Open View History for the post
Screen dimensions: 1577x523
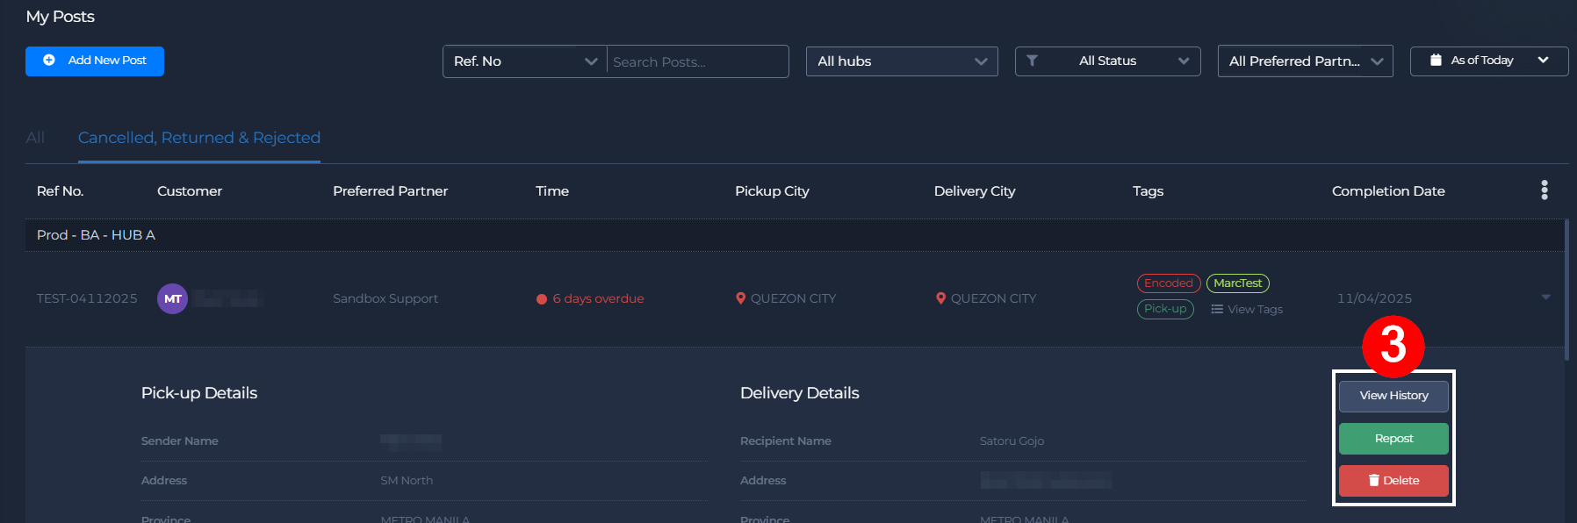coord(1393,396)
